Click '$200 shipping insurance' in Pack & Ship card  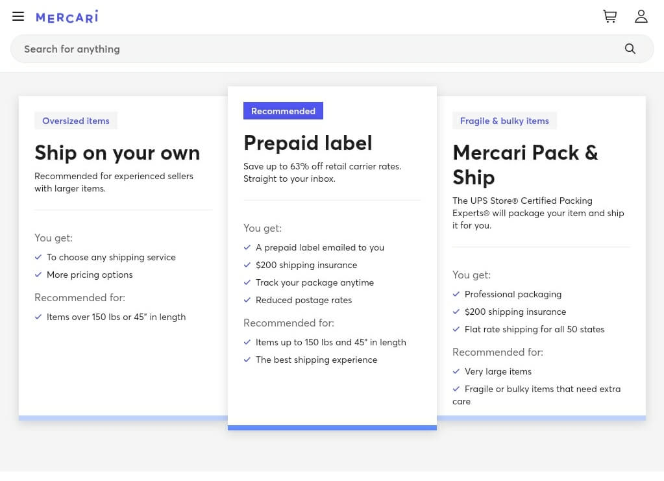click(x=515, y=312)
